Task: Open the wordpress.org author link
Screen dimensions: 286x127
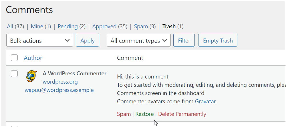Action: (60, 82)
